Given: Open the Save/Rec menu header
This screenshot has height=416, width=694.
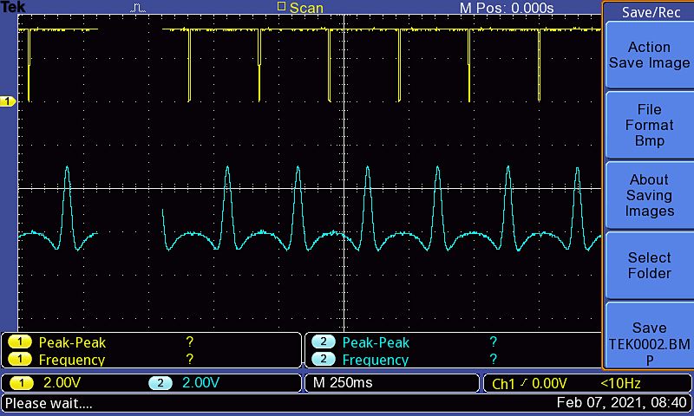Looking at the screenshot, I should tap(648, 12).
